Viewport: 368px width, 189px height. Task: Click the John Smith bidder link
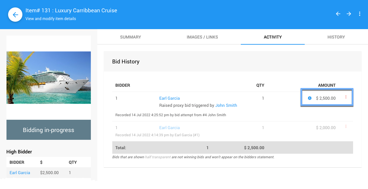(226, 105)
